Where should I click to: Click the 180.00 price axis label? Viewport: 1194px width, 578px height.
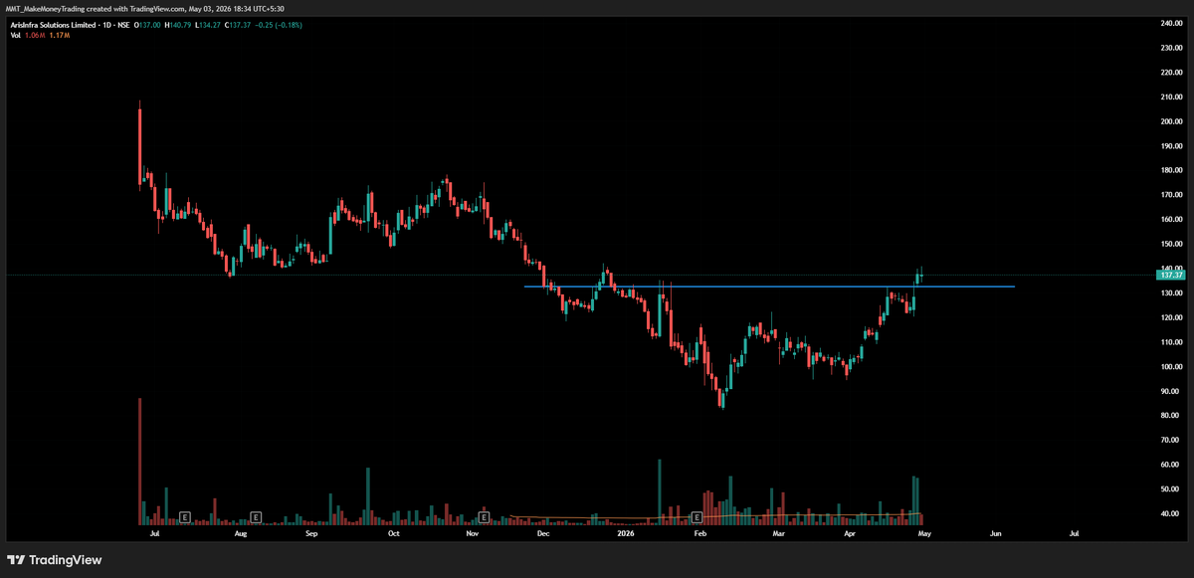[1170, 170]
